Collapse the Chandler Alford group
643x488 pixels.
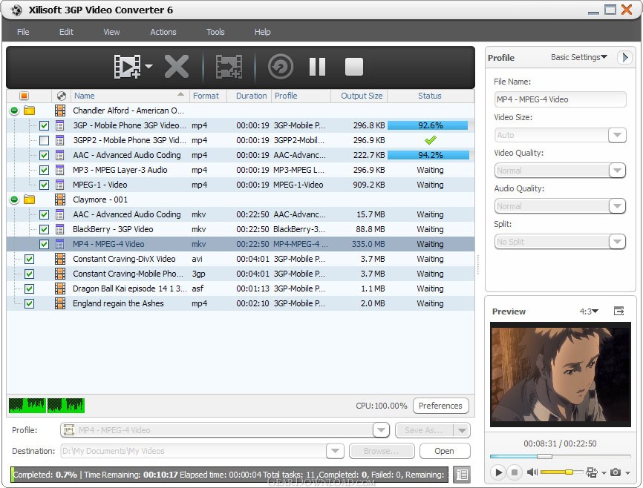[x=14, y=111]
